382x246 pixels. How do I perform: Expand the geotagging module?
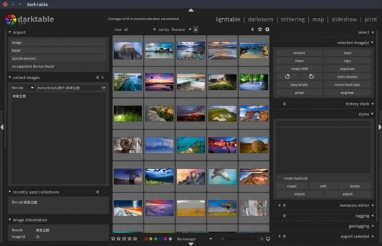(x=373, y=227)
